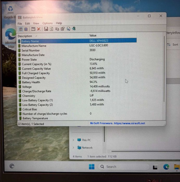Screen dimensions: 180x182
Task: Click the red X clear toolbar icon
Action: click(x=39, y=29)
